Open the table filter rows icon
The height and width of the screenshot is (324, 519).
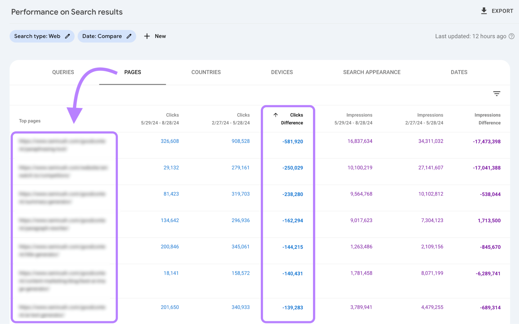click(497, 94)
